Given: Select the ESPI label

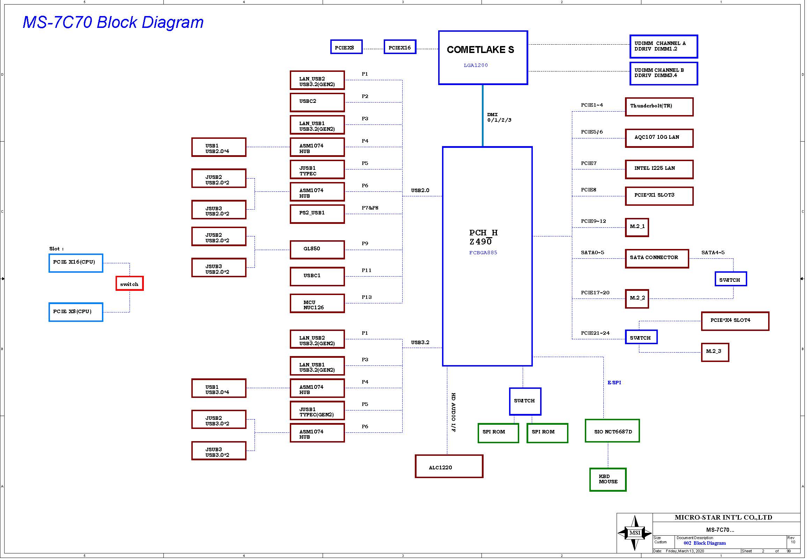Looking at the screenshot, I should point(614,383).
